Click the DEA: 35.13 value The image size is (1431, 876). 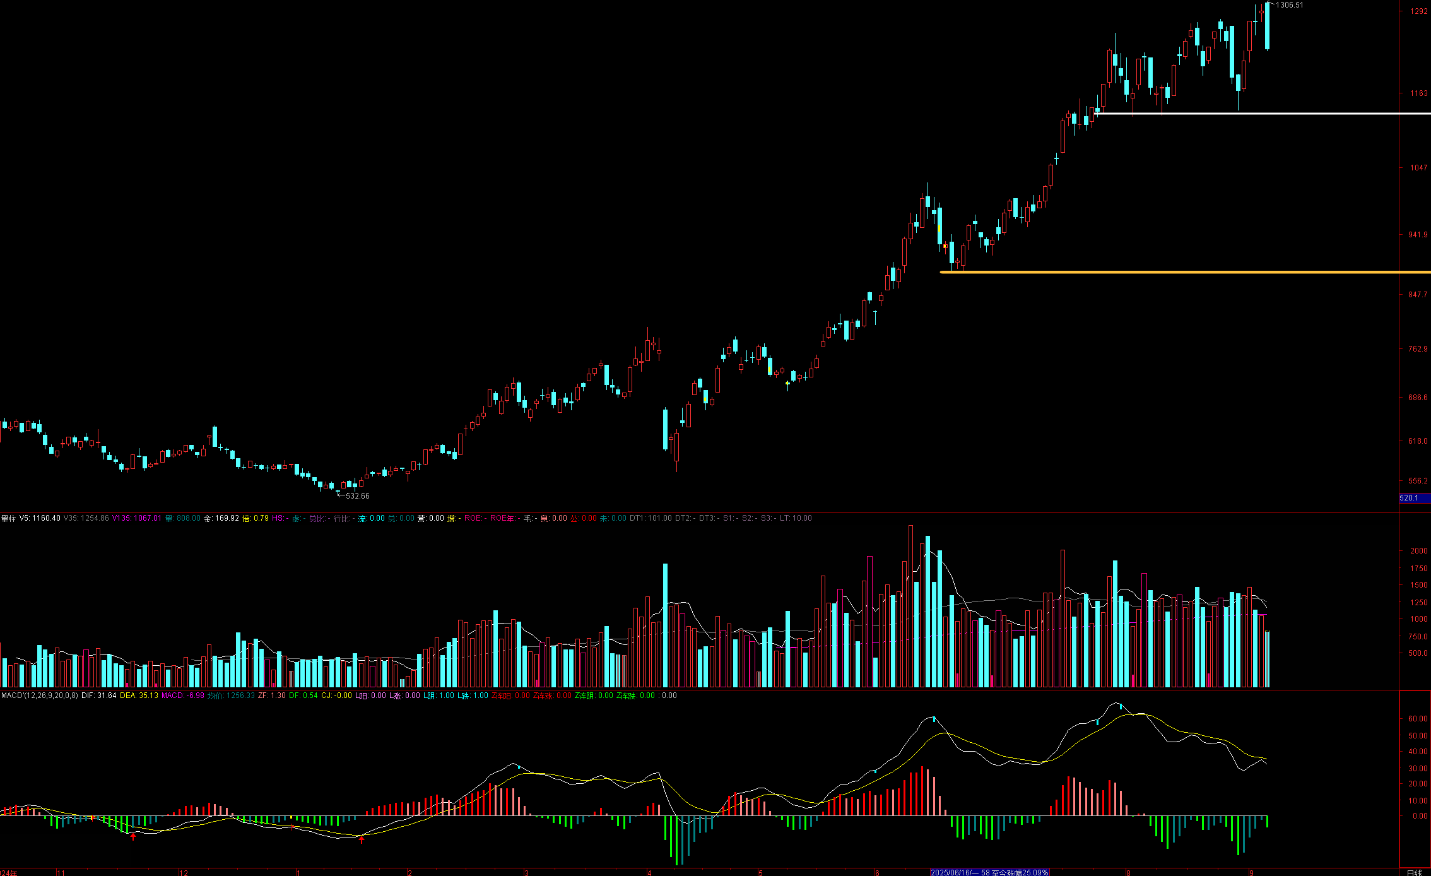tap(139, 695)
